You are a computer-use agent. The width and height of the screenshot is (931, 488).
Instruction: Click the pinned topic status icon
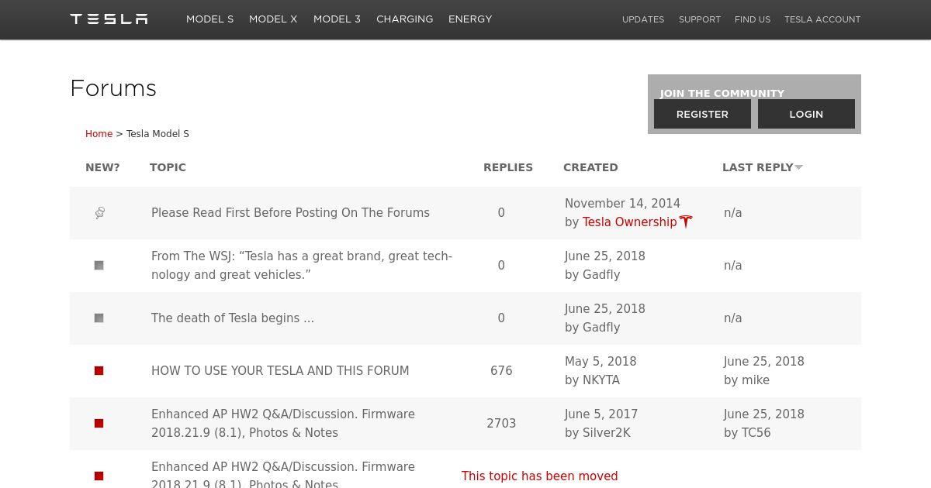tap(99, 213)
